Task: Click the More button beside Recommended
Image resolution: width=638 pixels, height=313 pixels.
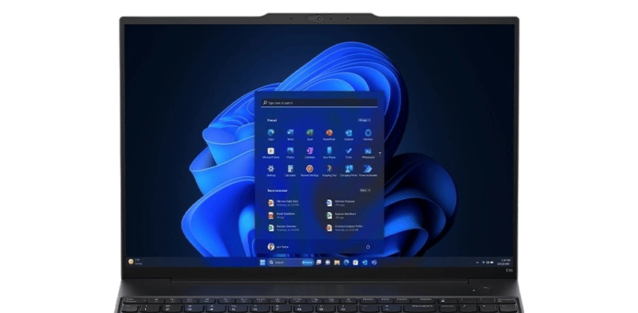Action: click(x=365, y=190)
